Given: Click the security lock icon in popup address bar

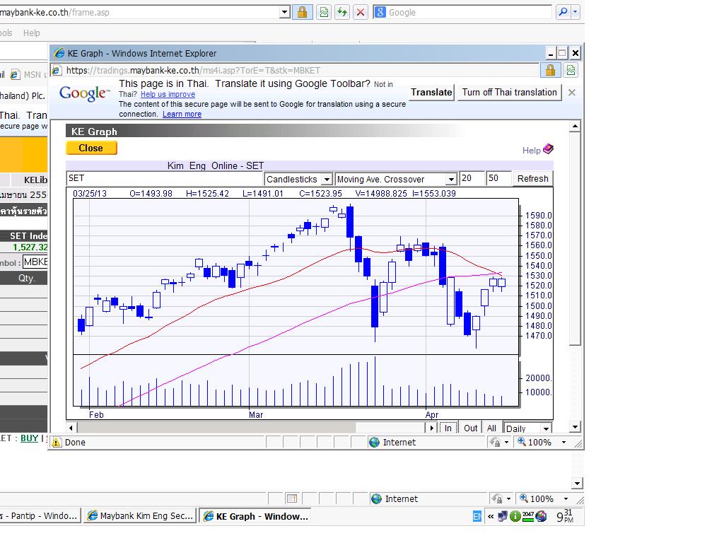Looking at the screenshot, I should tap(549, 70).
